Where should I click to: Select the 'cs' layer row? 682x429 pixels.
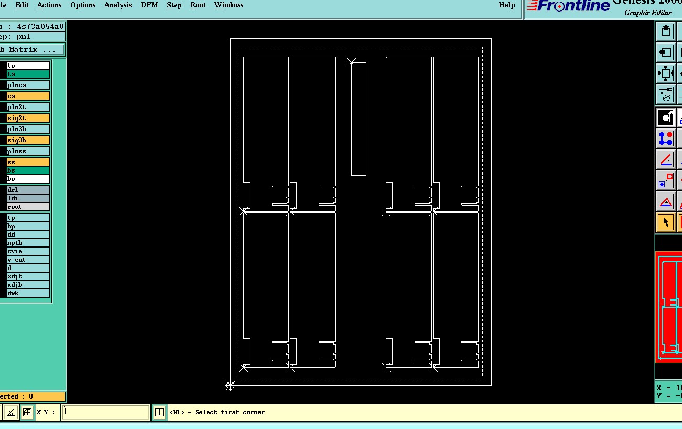tap(28, 96)
